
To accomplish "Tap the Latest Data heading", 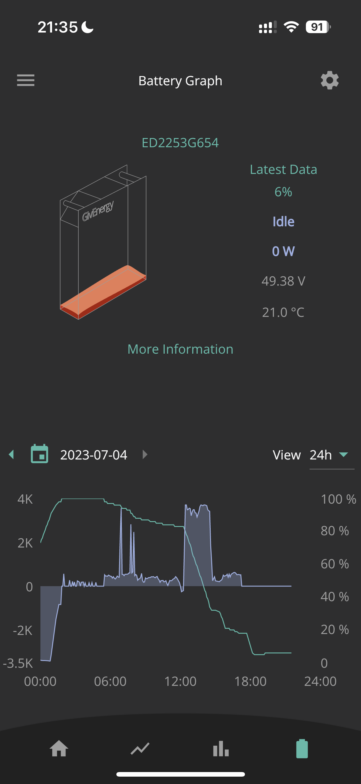I will pos(284,169).
